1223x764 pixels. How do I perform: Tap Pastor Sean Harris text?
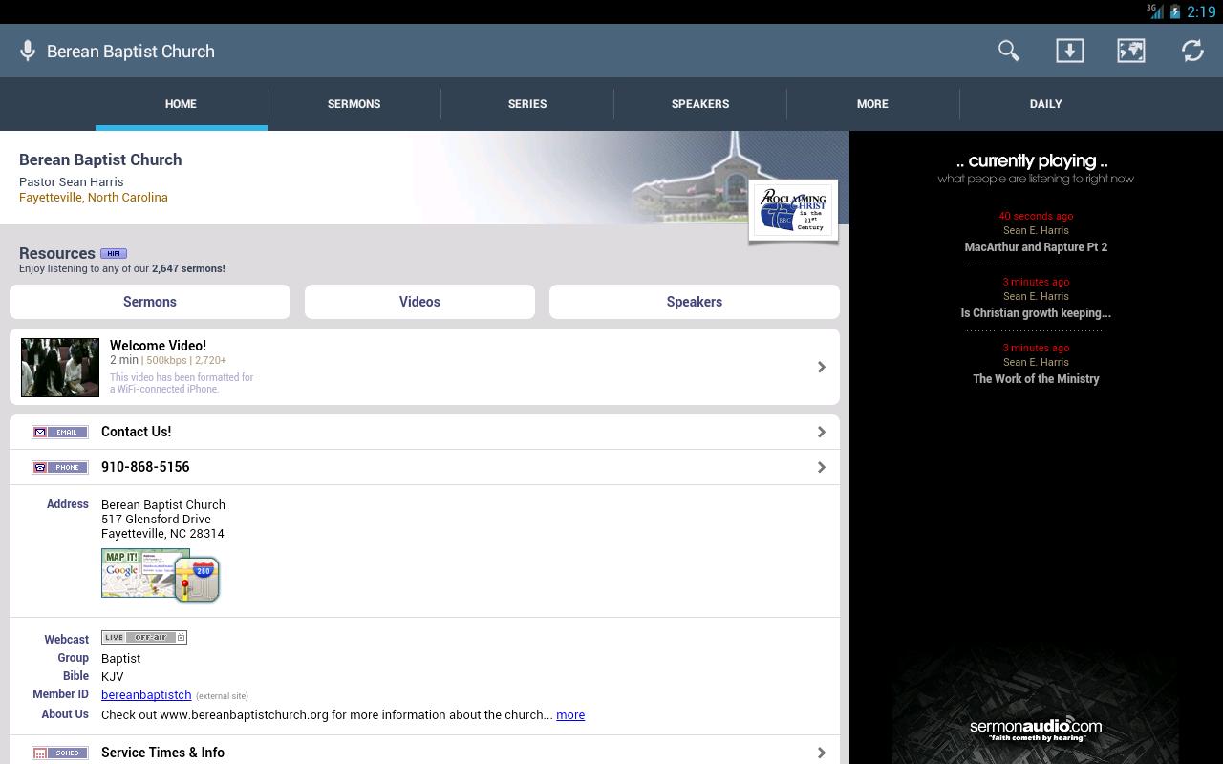click(x=72, y=181)
